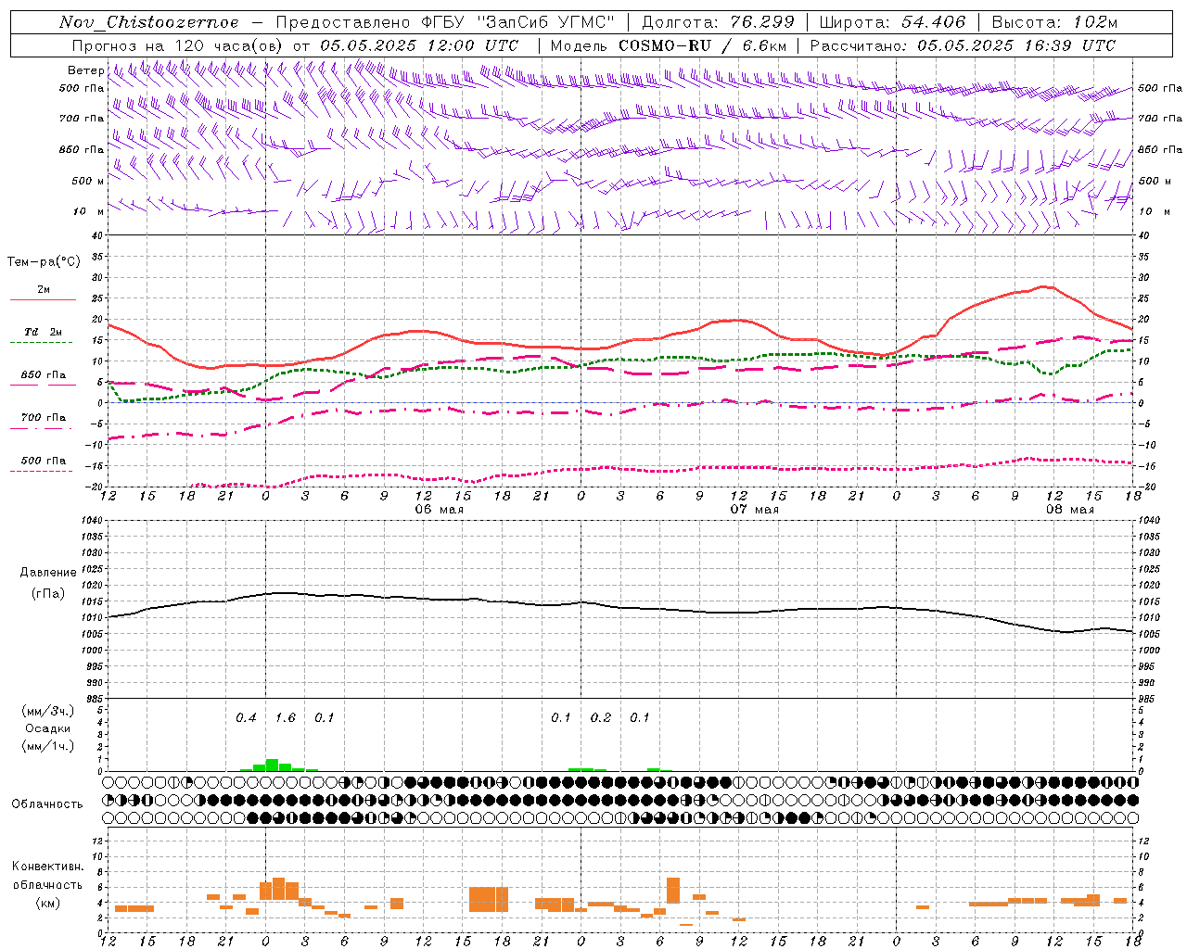Click the (мм/1ч.) precipitation unit label

[48, 746]
